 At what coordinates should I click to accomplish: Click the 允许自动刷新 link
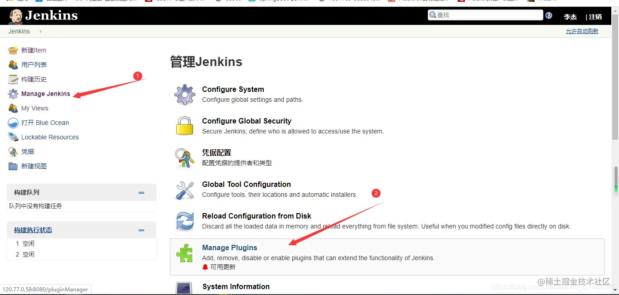(582, 31)
